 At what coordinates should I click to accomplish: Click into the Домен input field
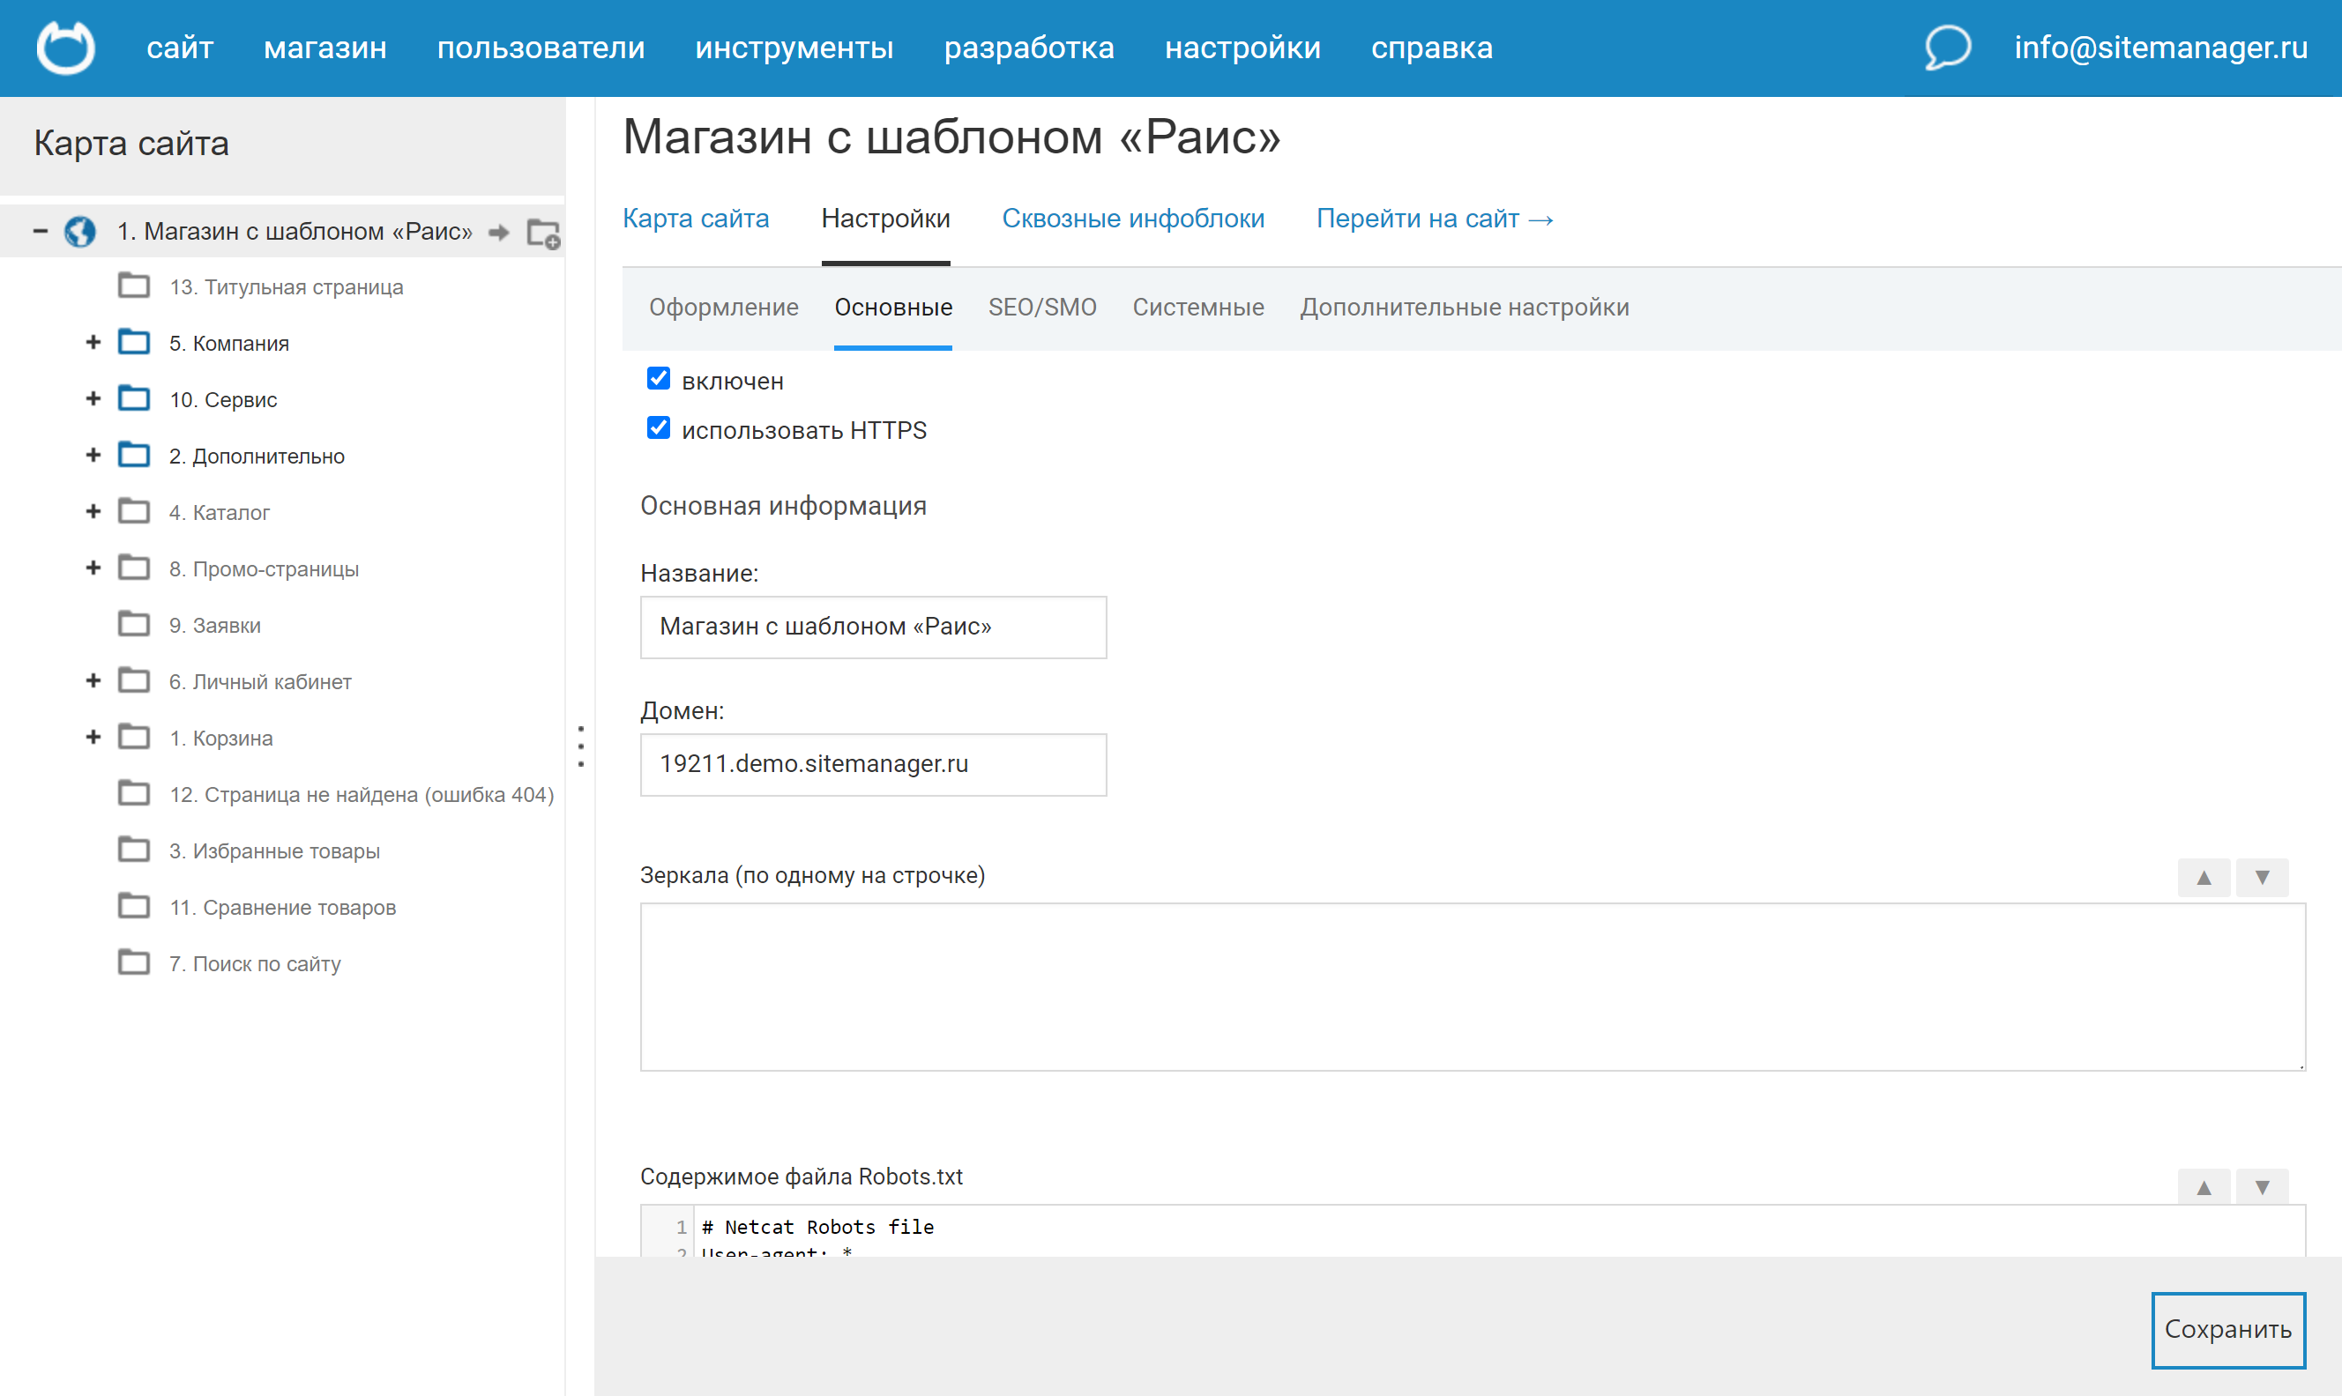[x=872, y=764]
